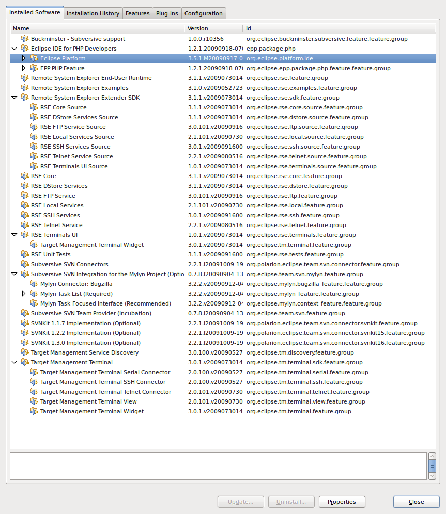446x514 pixels.
Task: Click the id org.eclipse.rse.tests.feature.group
Action: point(295,254)
